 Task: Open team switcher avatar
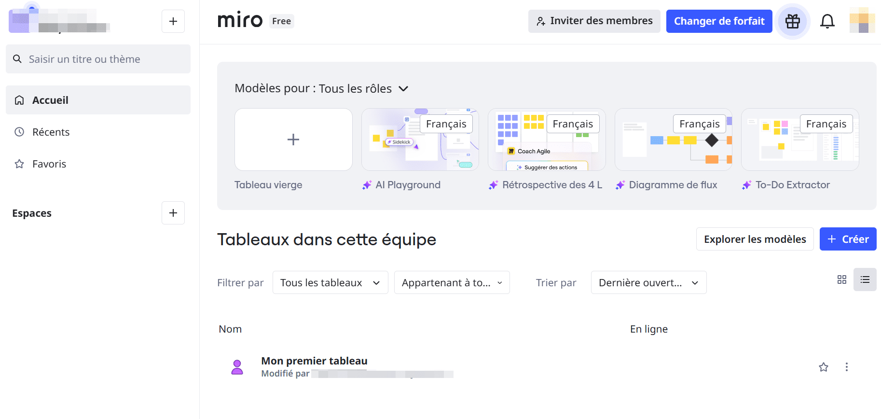click(19, 21)
